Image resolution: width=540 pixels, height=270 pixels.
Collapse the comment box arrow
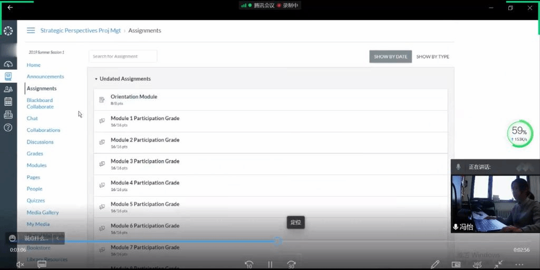tap(57, 238)
